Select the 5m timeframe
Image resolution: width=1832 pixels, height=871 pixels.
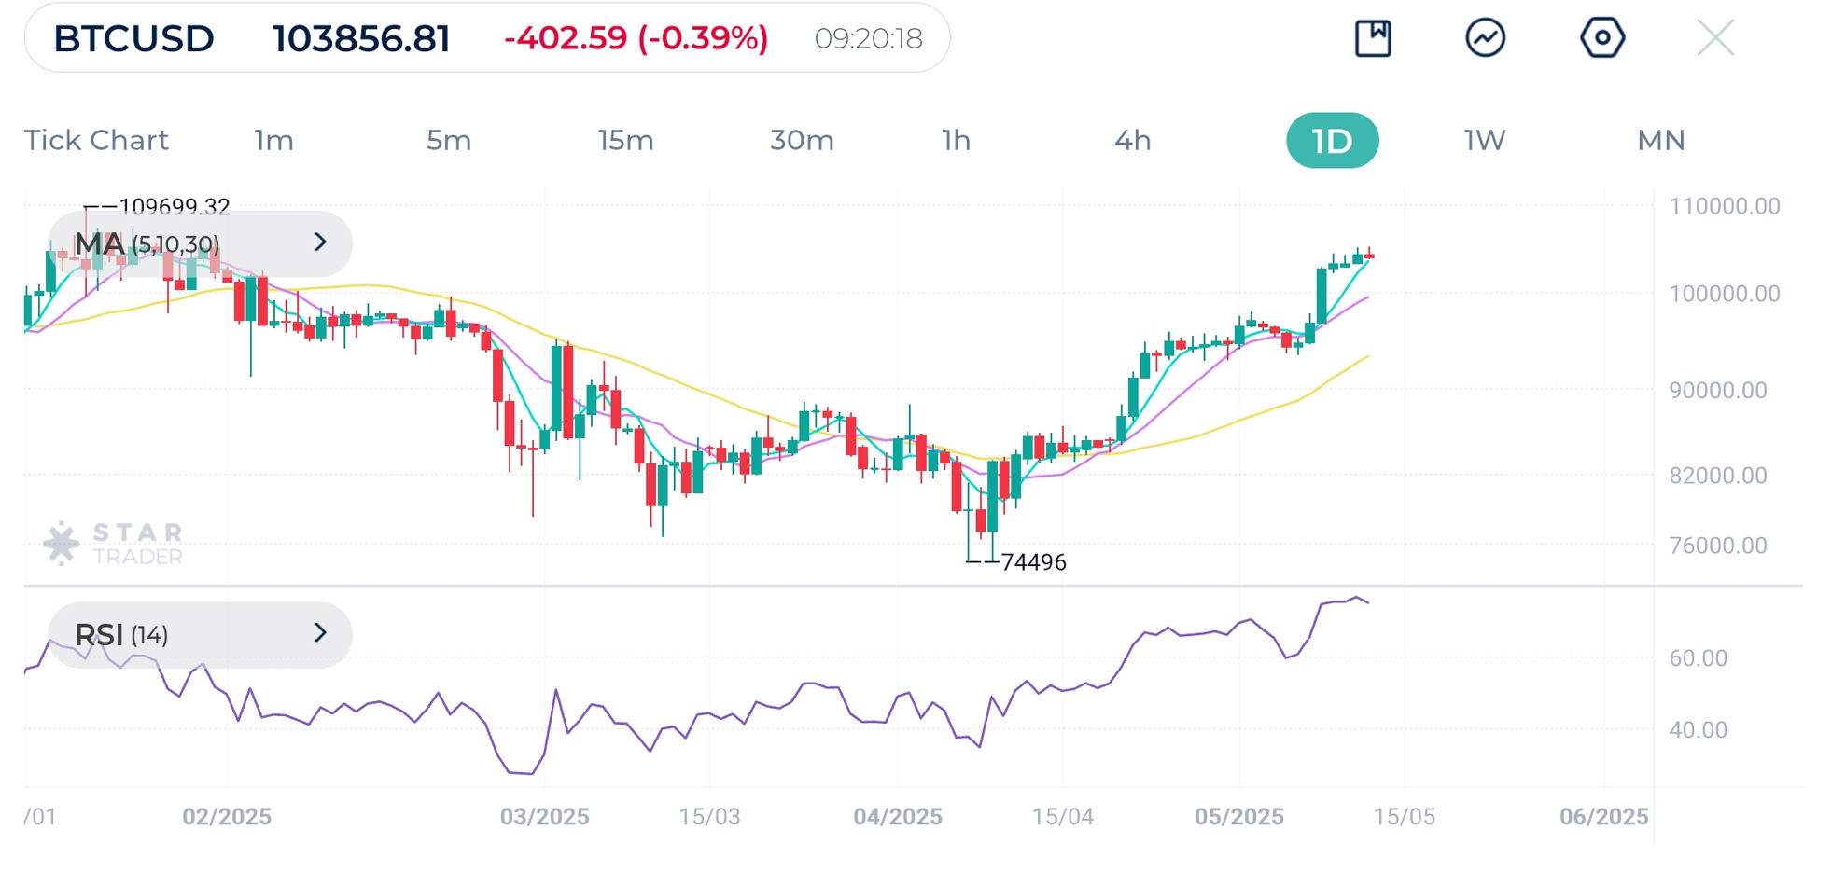[449, 140]
